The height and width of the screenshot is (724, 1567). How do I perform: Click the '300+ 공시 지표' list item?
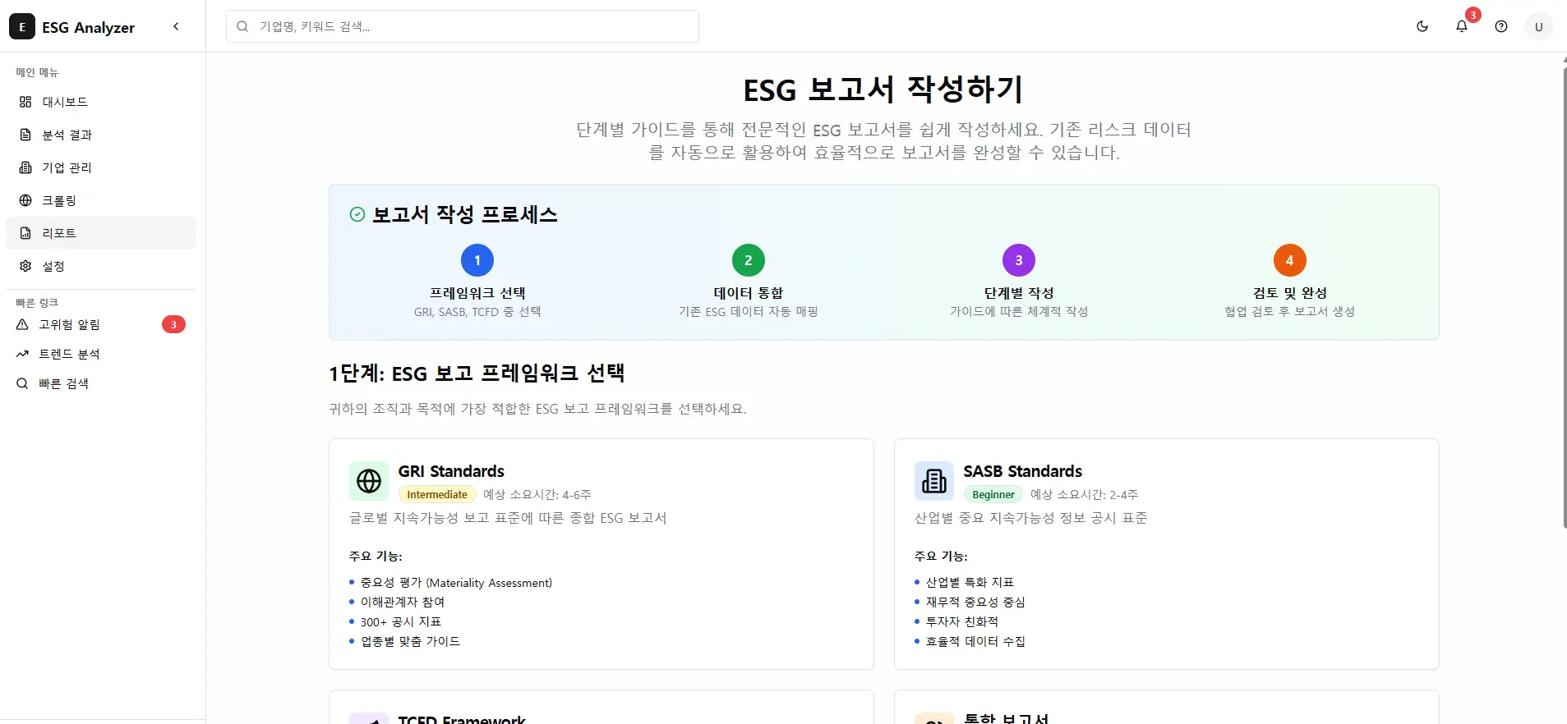tap(401, 622)
